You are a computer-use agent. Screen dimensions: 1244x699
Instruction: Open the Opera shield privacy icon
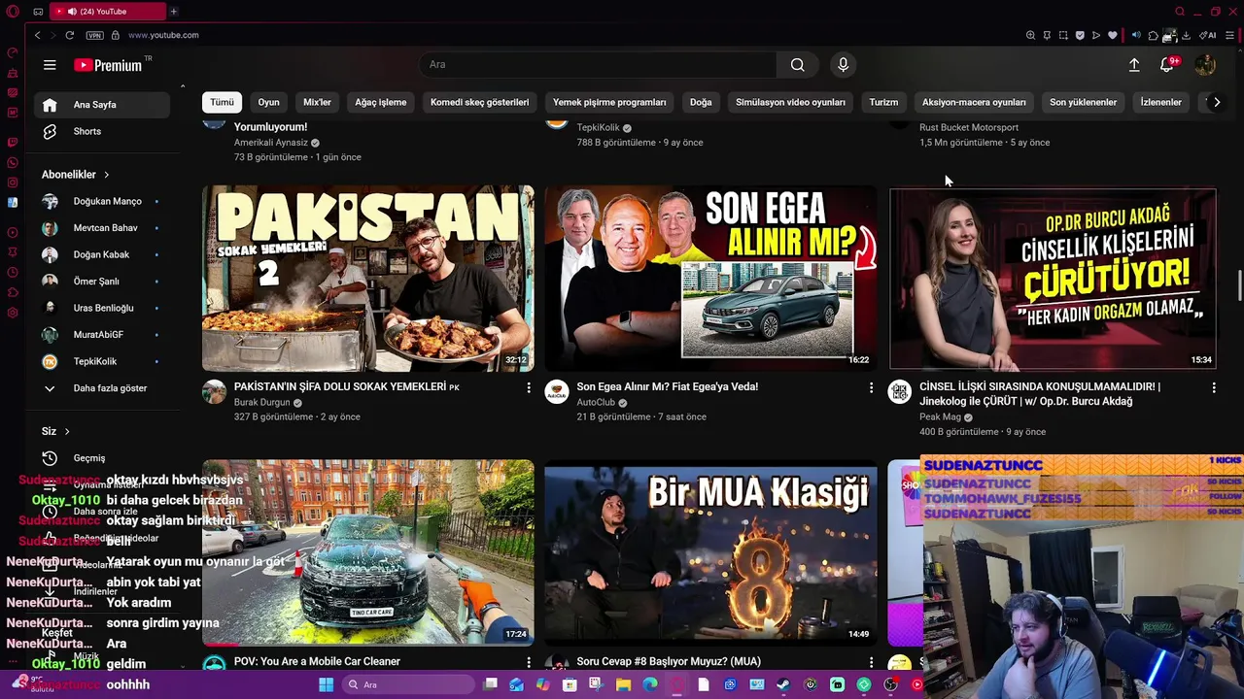click(x=1080, y=35)
